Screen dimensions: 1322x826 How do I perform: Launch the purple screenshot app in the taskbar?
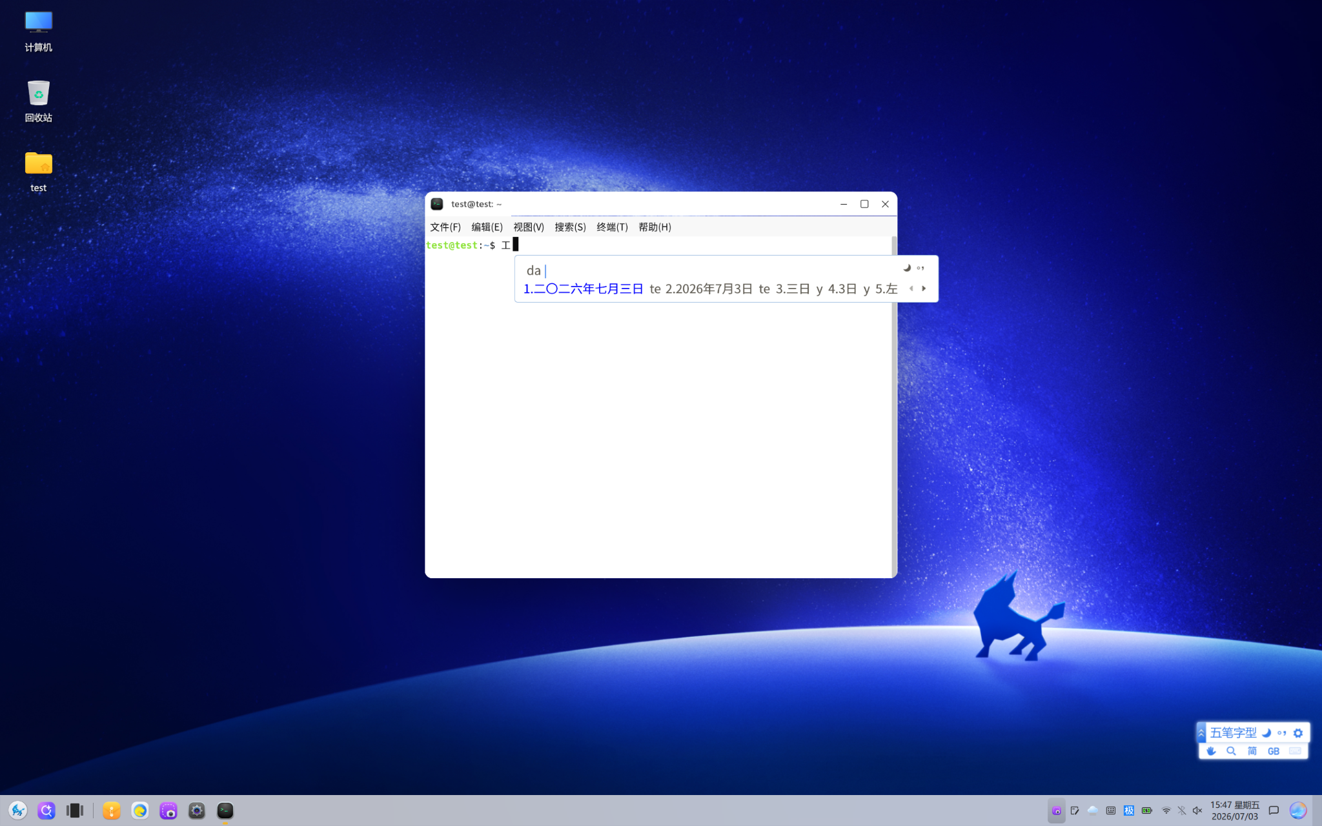(168, 811)
